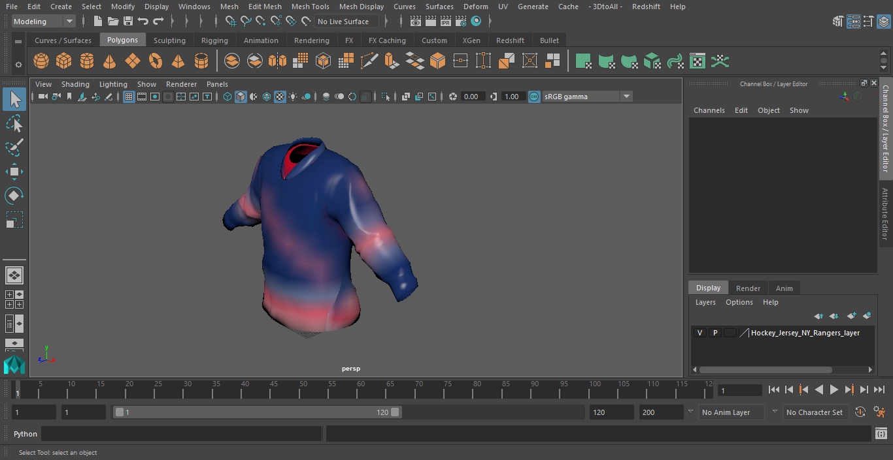Open the No Live Surface field

pyautogui.click(x=346, y=22)
